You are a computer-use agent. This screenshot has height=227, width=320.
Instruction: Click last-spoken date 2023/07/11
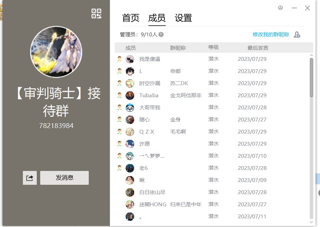(x=252, y=217)
